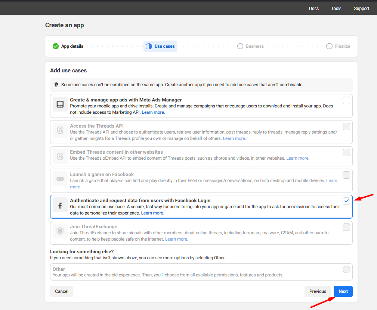Click the Previous button
This screenshot has width=377, height=310.
pos(318,291)
